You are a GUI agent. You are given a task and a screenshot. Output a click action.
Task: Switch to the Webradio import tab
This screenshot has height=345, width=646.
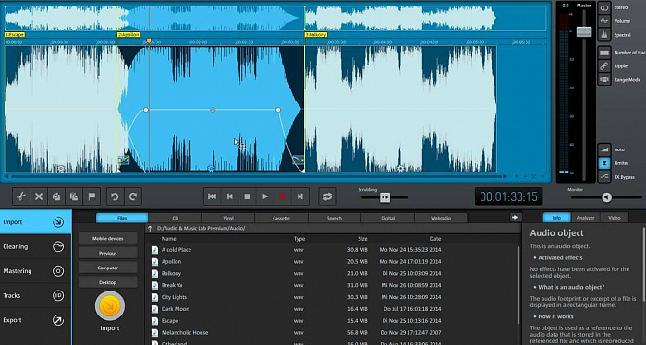click(x=441, y=218)
